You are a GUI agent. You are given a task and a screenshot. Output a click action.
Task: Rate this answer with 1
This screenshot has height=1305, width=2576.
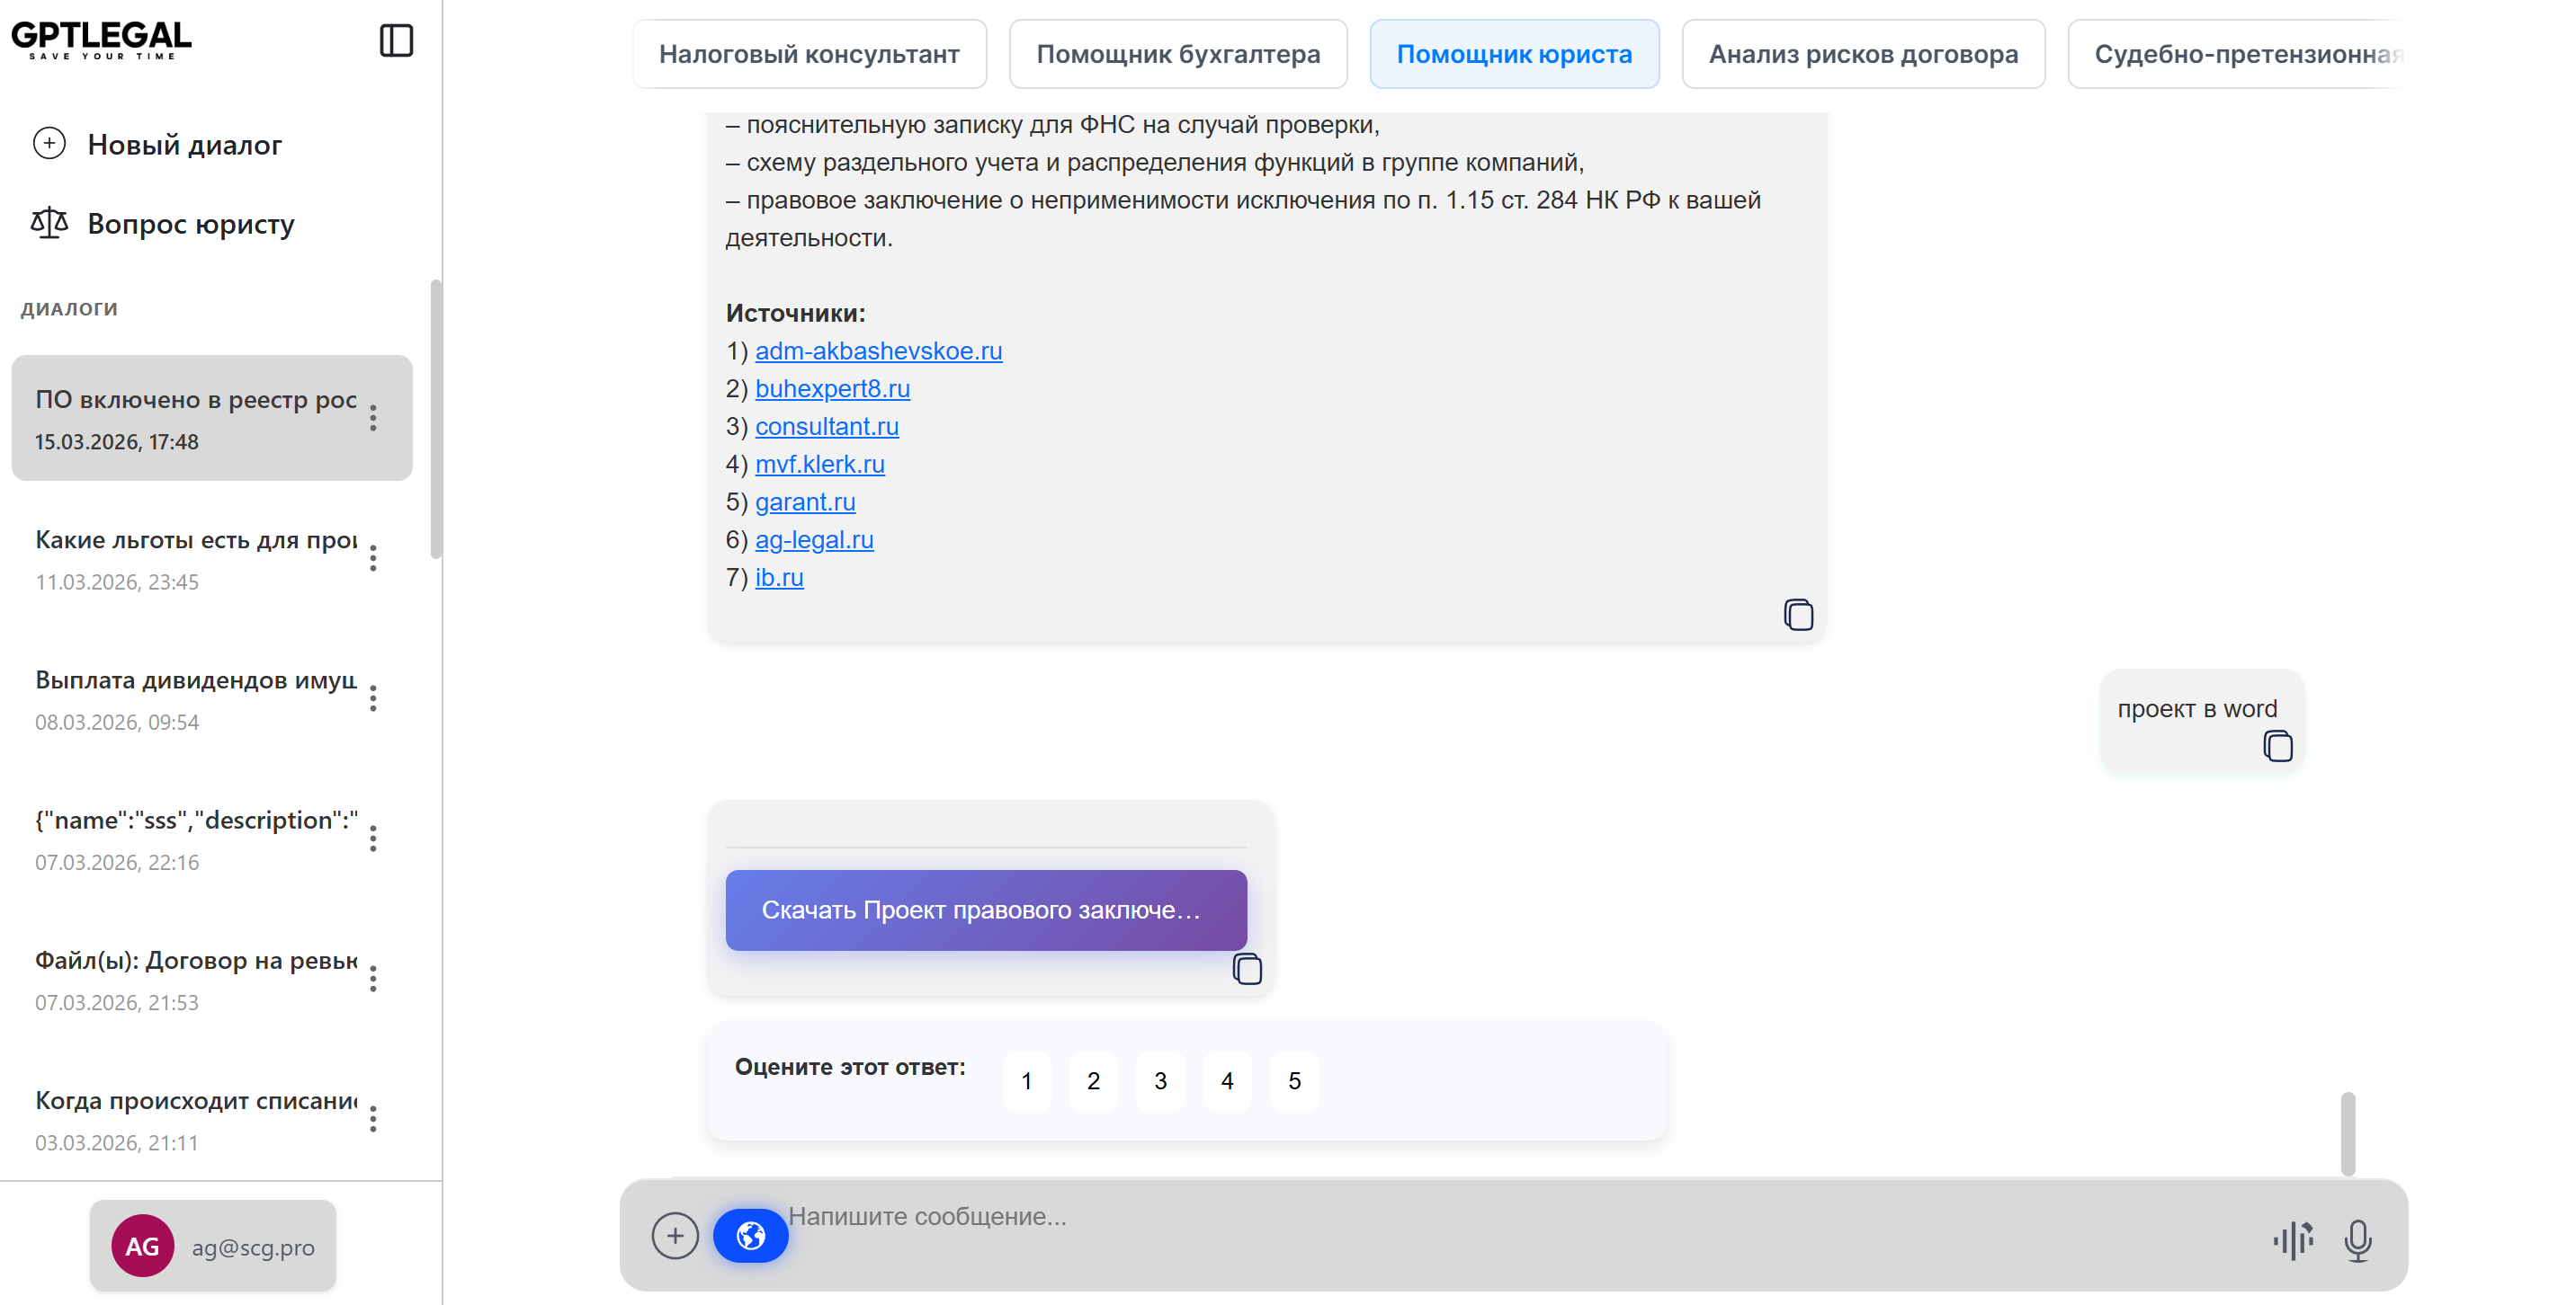click(x=1026, y=1081)
